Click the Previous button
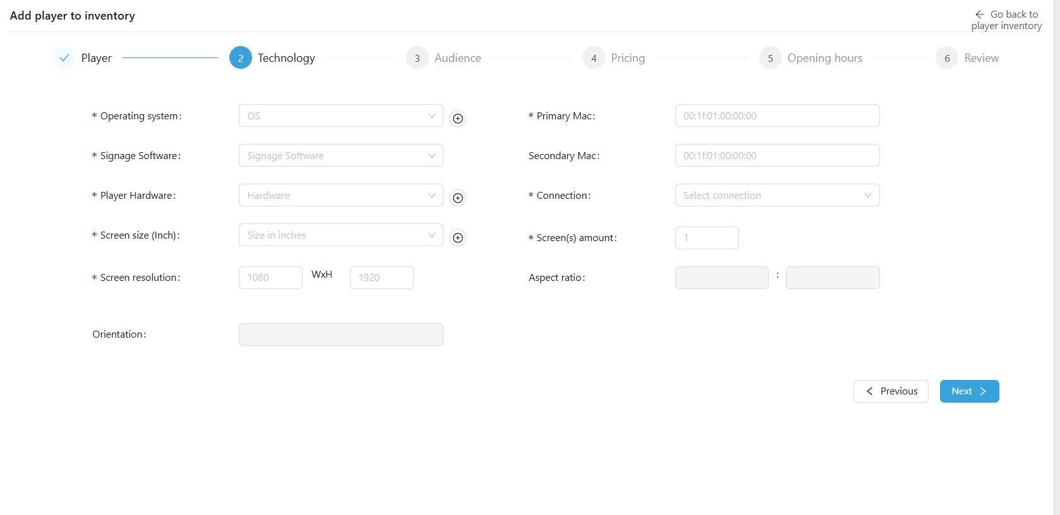1060x515 pixels. (891, 391)
